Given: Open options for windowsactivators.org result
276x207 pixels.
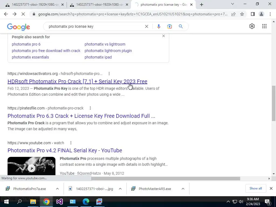Looking at the screenshot, I should click(109, 74).
